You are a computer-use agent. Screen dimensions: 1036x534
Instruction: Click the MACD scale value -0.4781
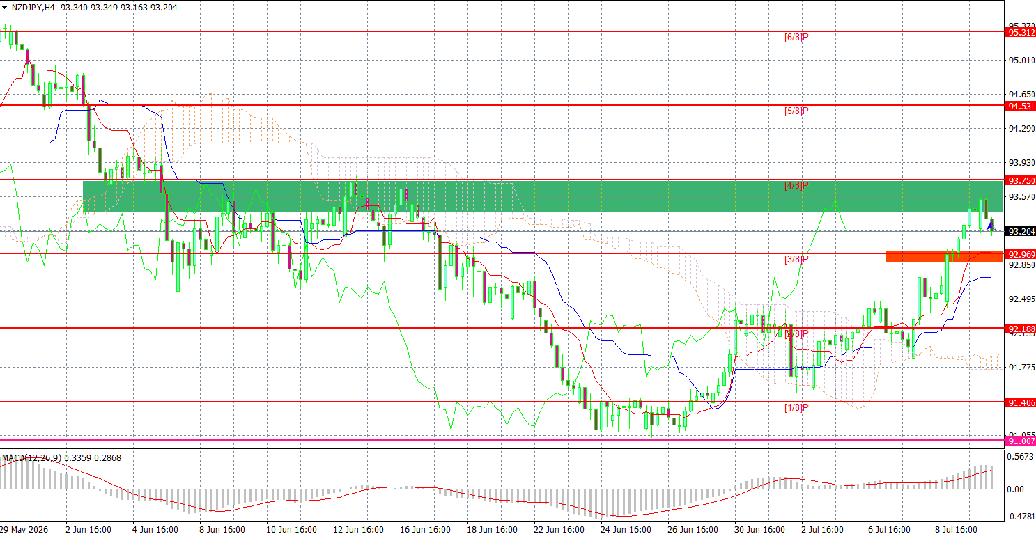pos(1020,517)
